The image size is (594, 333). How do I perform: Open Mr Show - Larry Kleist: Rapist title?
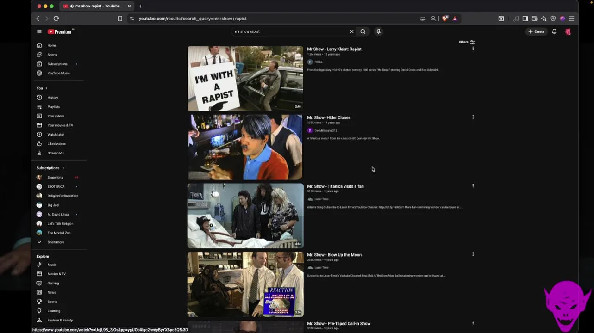(x=334, y=49)
